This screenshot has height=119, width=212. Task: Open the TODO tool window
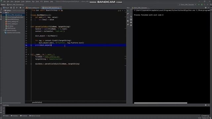6,116
